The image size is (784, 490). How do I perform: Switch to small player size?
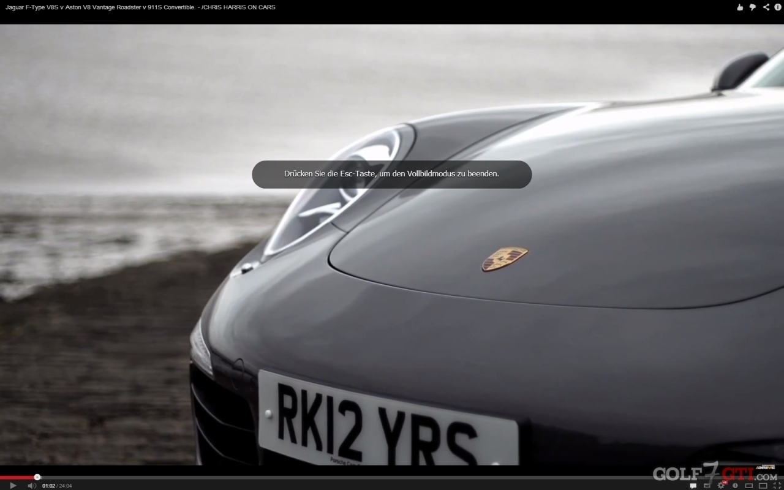coord(749,486)
